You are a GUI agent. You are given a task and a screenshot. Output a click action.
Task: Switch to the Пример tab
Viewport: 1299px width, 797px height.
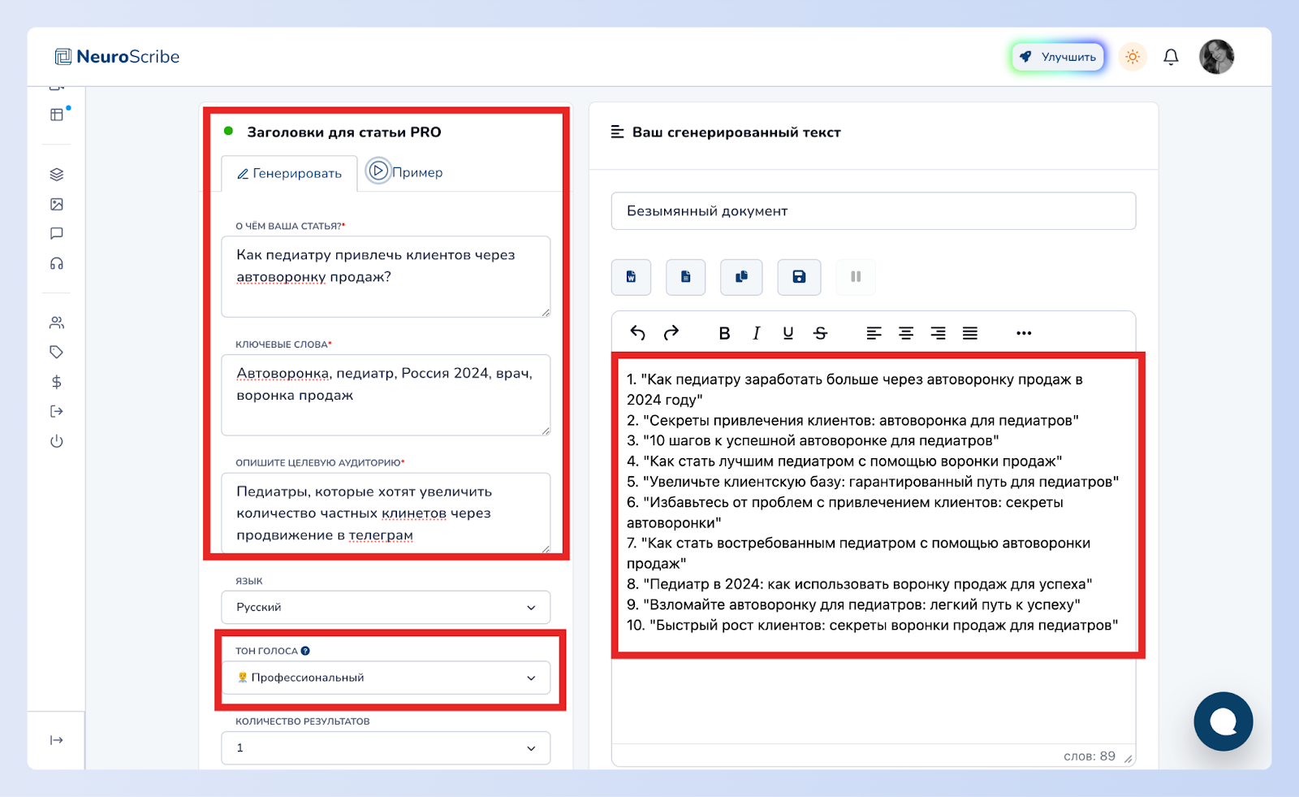[x=405, y=171]
